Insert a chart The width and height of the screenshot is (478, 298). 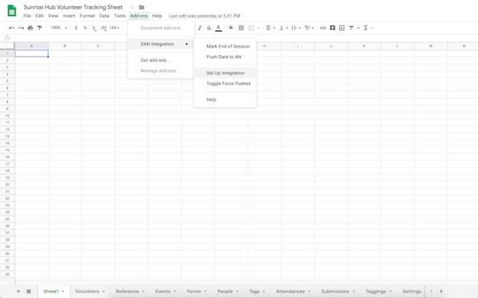pyautogui.click(x=342, y=28)
